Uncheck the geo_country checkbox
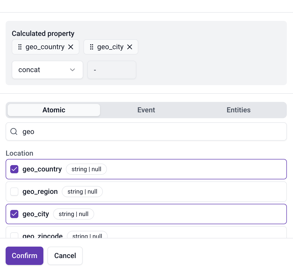Image resolution: width=293 pixels, height=268 pixels. [14, 169]
